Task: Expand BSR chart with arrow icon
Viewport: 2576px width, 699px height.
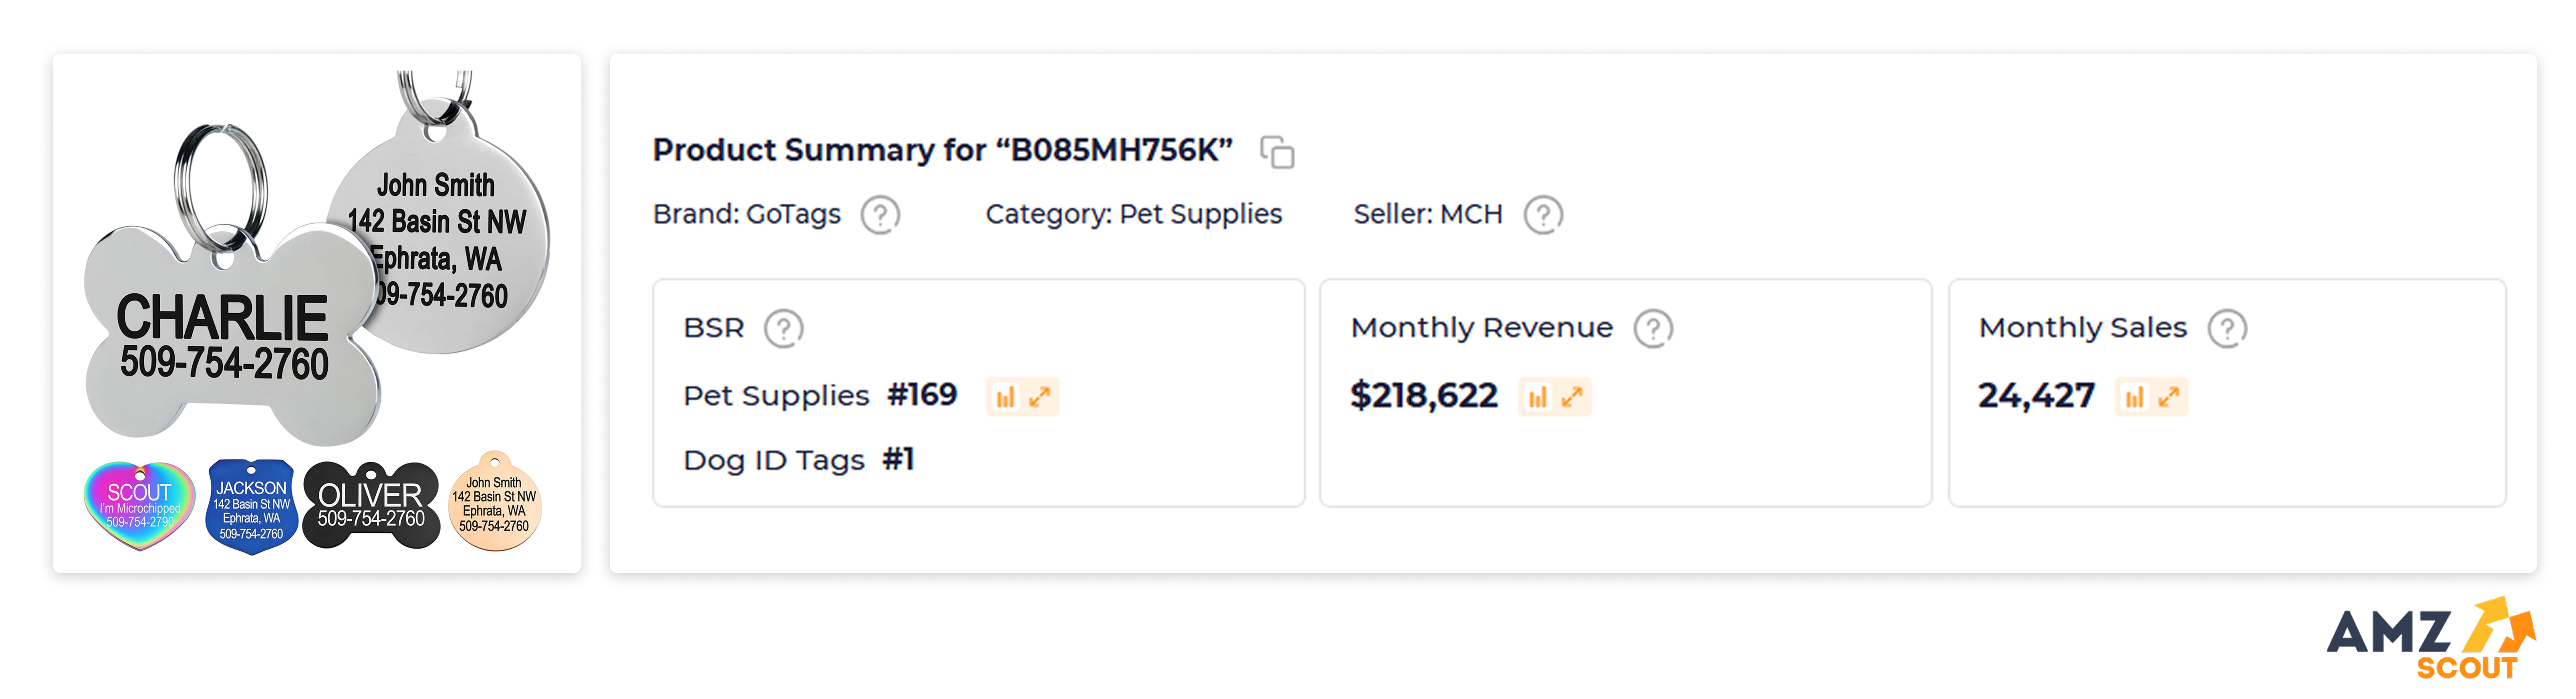Action: tap(1040, 397)
